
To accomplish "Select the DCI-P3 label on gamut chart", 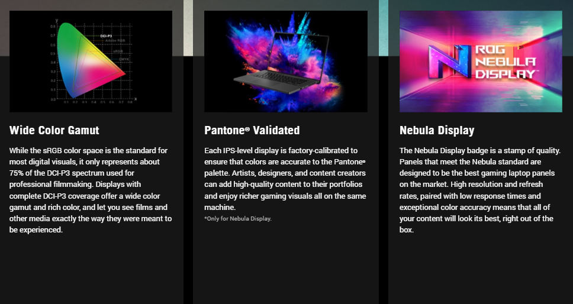I will 106,35.
